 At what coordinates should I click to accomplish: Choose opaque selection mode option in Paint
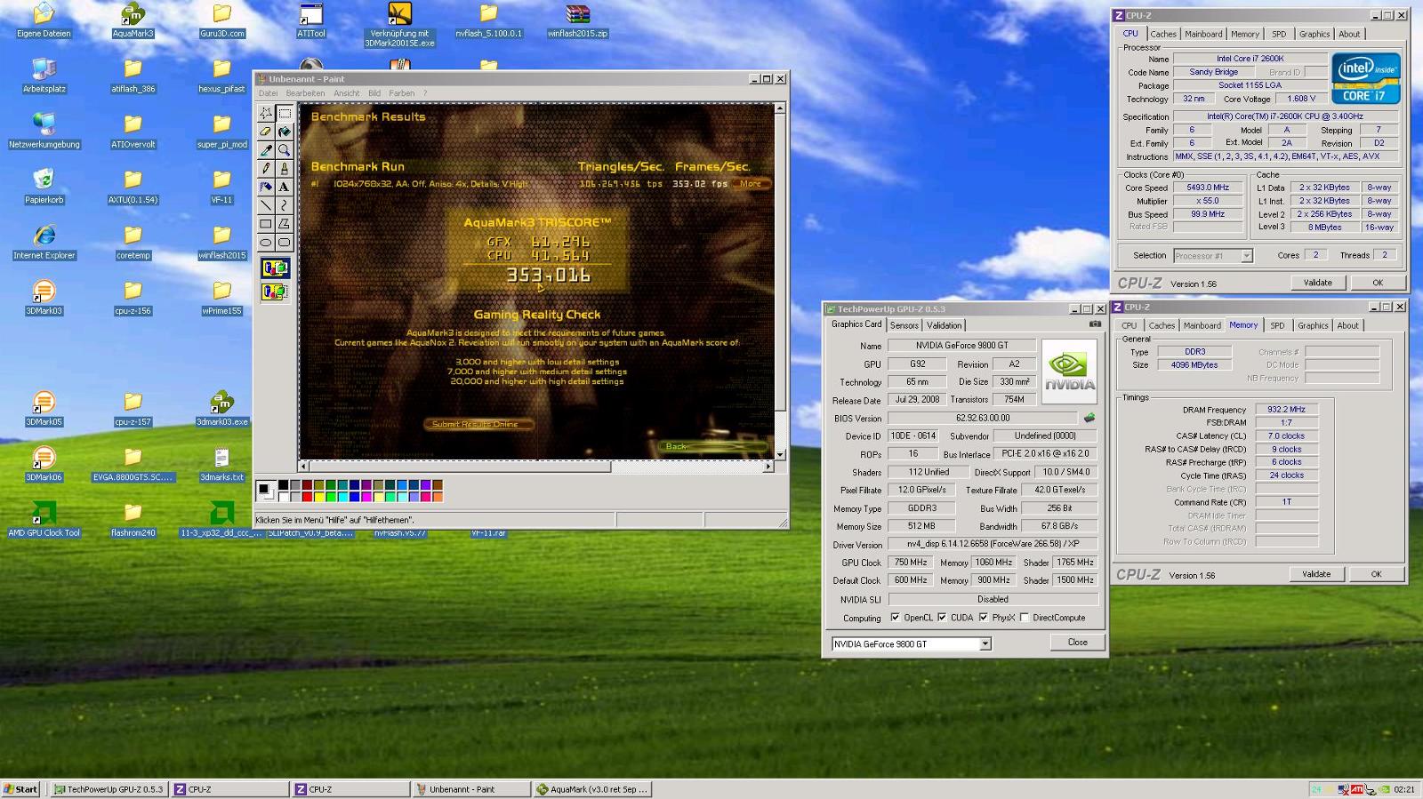tap(275, 268)
